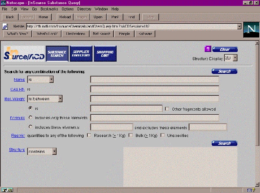Click the InSource/ACD logo
Image resolution: width=260 pixels, height=193 pixels.
24,54
